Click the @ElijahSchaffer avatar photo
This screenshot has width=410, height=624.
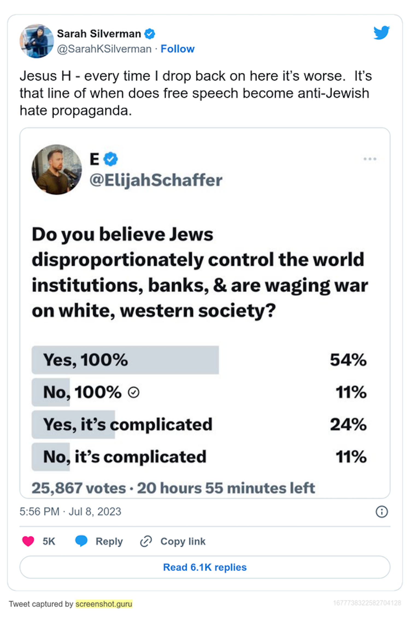(57, 170)
